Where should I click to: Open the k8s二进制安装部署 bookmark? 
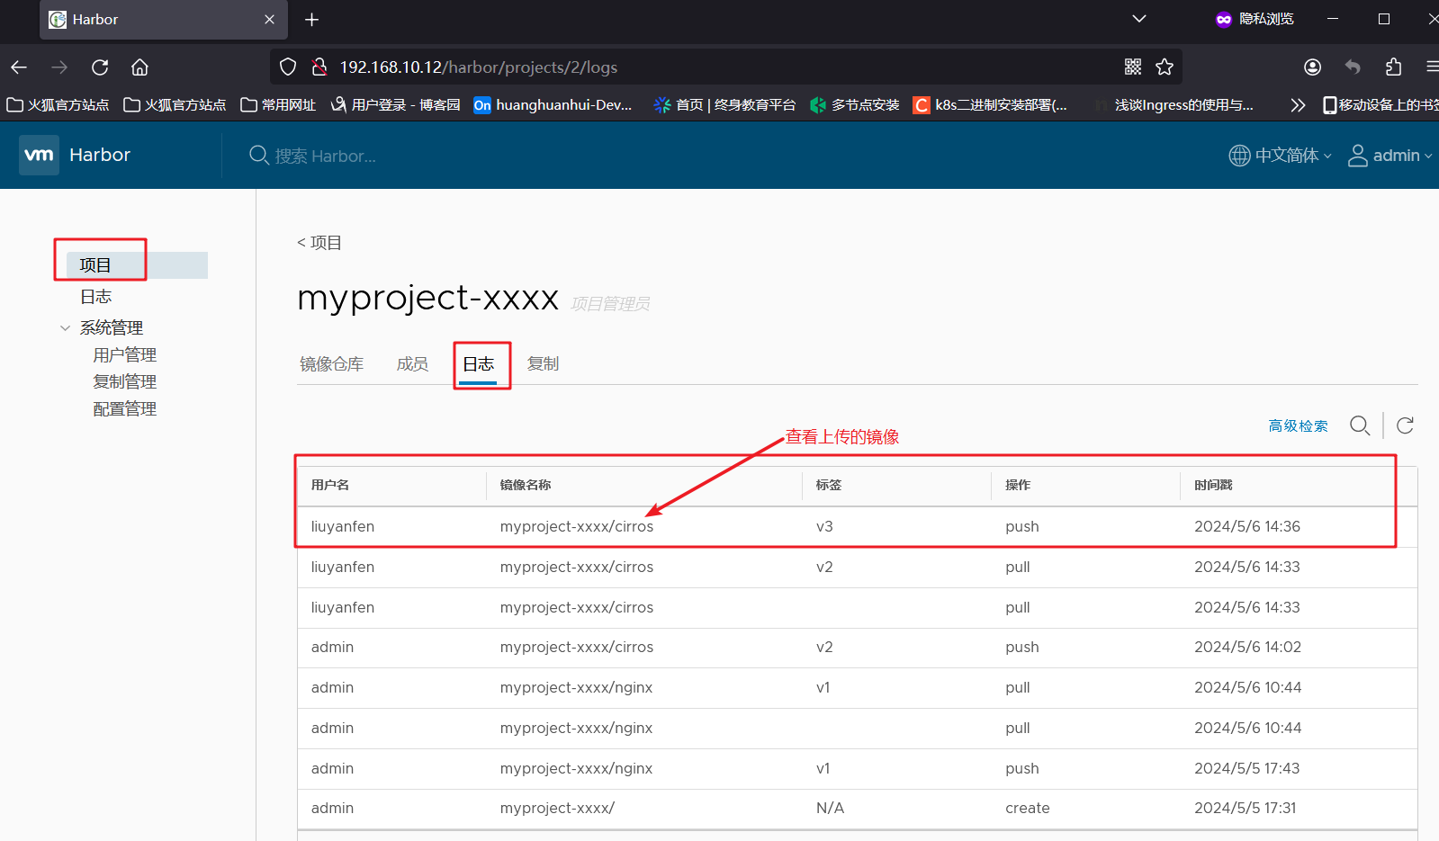(991, 105)
